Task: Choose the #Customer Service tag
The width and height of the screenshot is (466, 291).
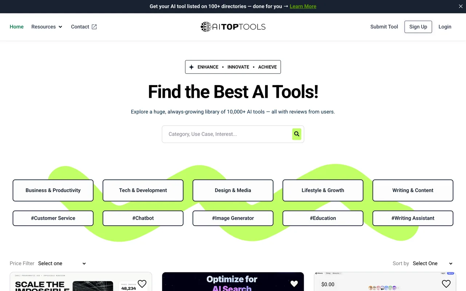Action: click(x=53, y=218)
